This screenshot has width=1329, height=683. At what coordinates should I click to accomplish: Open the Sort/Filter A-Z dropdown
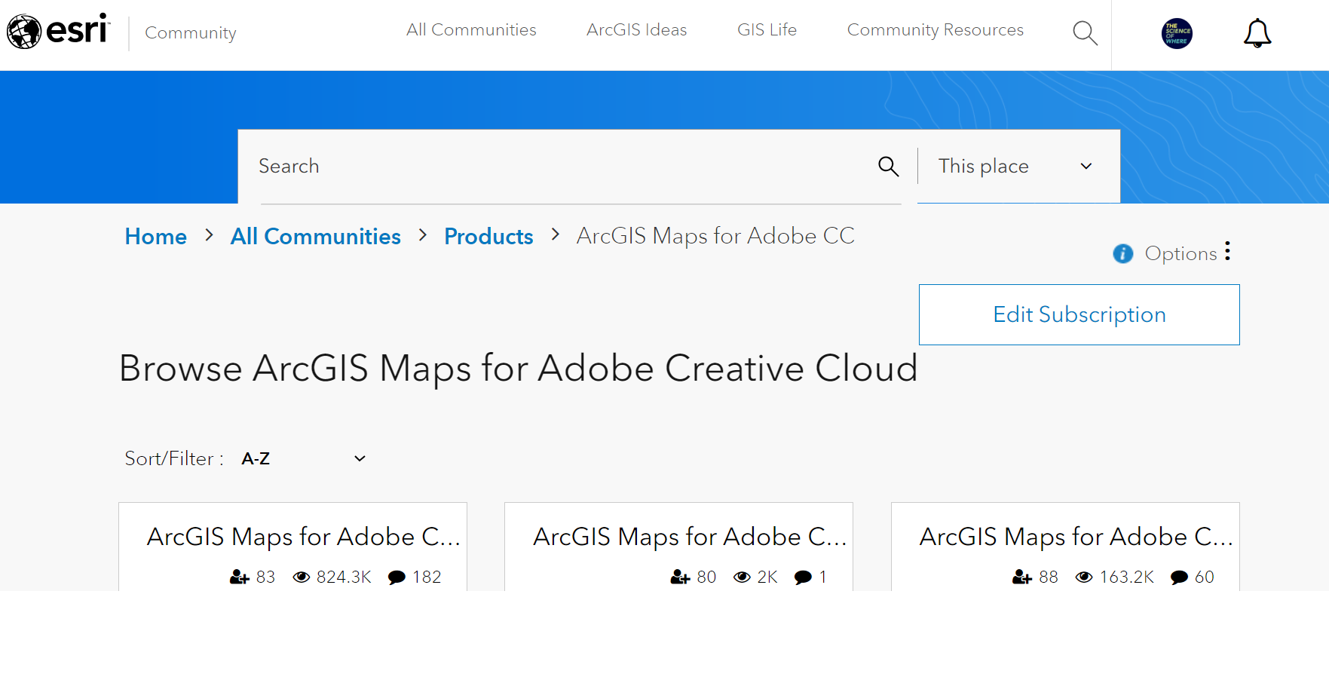[302, 458]
